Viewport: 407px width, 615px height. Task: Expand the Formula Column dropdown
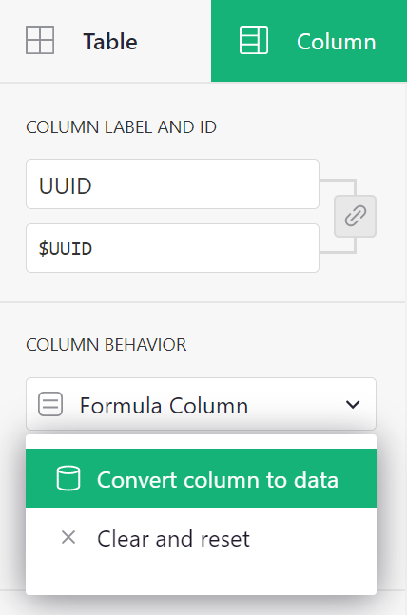click(x=201, y=404)
